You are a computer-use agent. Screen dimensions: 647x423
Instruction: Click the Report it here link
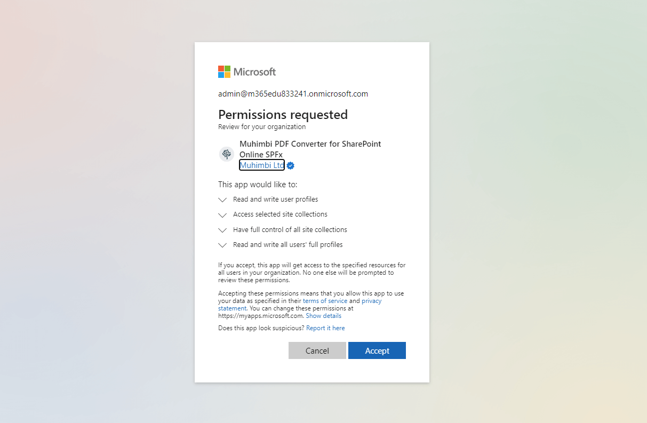[x=325, y=328]
